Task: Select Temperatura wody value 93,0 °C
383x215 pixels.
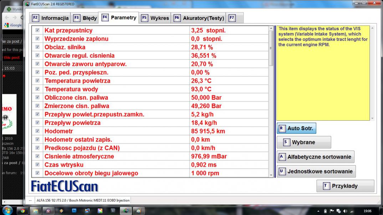Action: click(x=201, y=89)
